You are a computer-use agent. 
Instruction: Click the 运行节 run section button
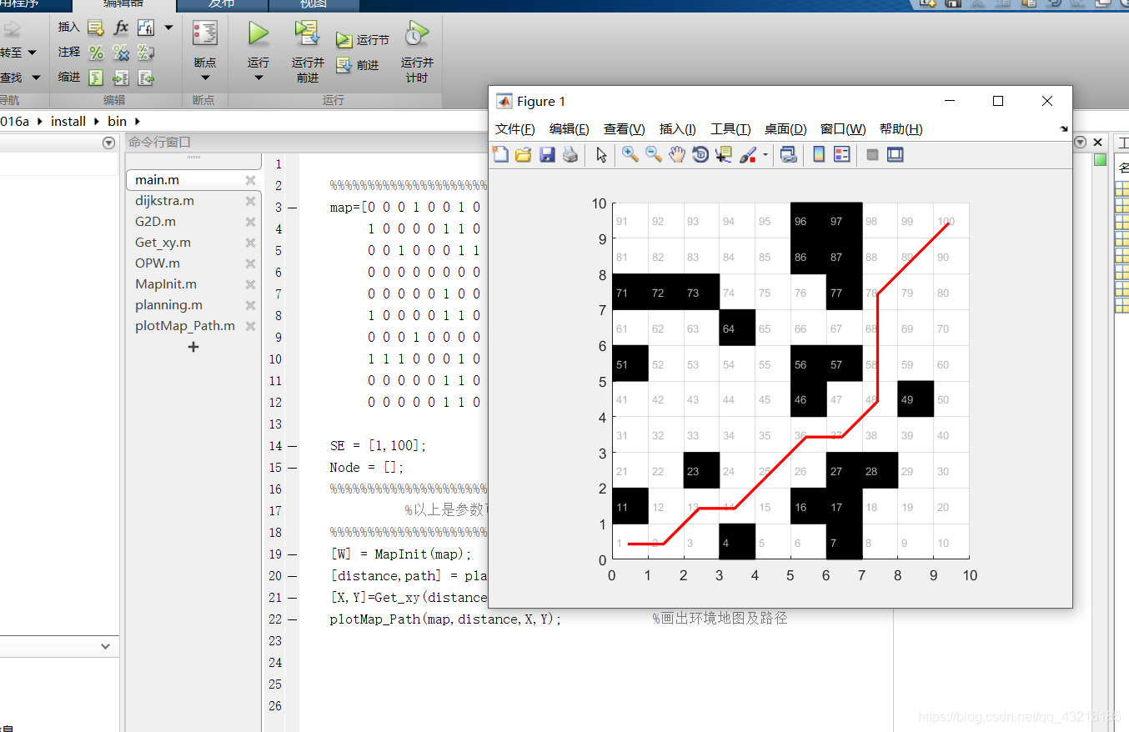pos(363,40)
